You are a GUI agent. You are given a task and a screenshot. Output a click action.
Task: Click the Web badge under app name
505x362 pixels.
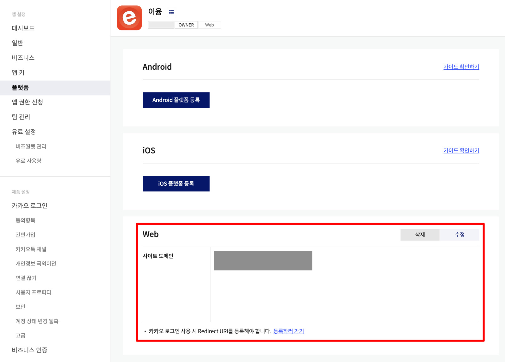point(210,25)
